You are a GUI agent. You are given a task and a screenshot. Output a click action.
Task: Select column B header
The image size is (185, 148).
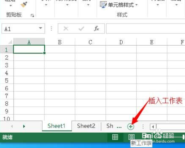click(x=60, y=42)
